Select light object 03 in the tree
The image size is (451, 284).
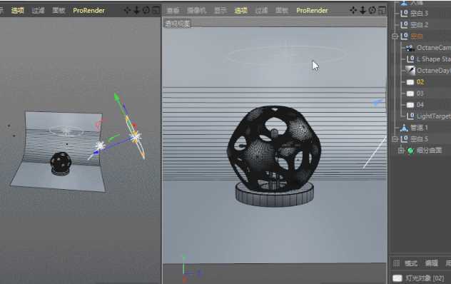pos(420,93)
